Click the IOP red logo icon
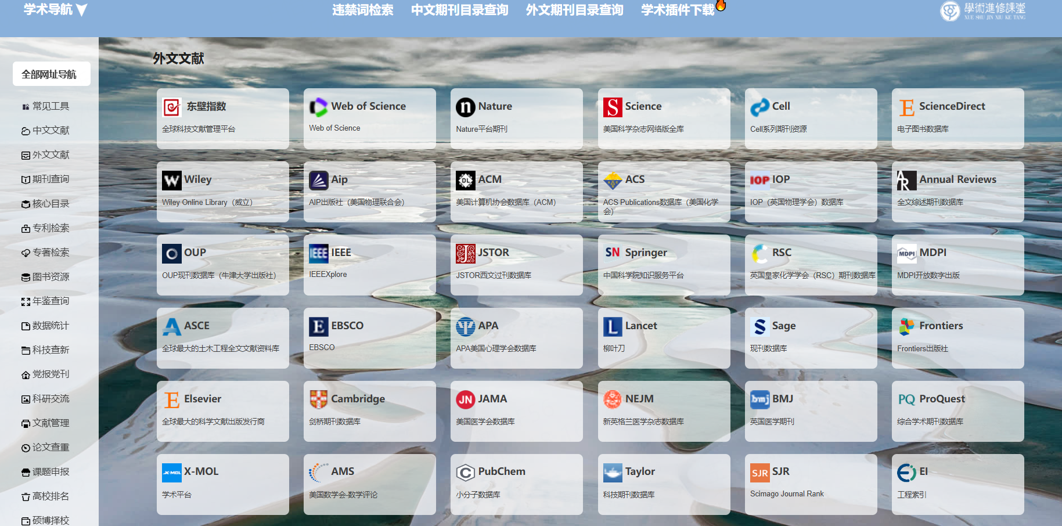Viewport: 1062px width, 526px height. point(759,181)
